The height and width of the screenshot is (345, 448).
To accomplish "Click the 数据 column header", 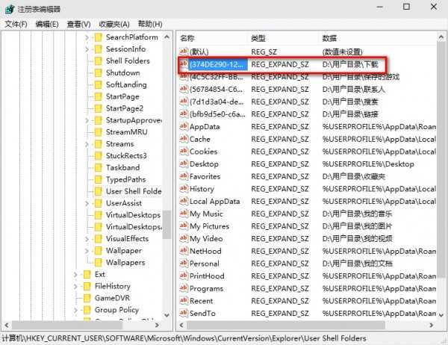I will tap(329, 37).
